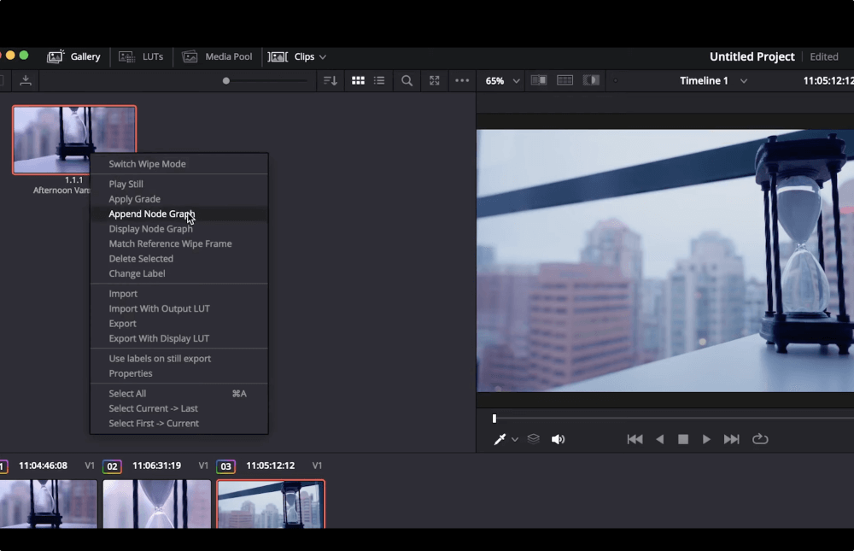Stop playback in the viewer
Screen dimensions: 854x551
[x=683, y=439]
